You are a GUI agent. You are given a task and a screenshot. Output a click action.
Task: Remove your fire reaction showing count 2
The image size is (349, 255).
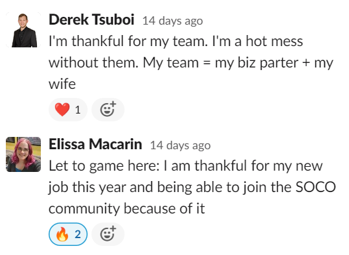68,234
